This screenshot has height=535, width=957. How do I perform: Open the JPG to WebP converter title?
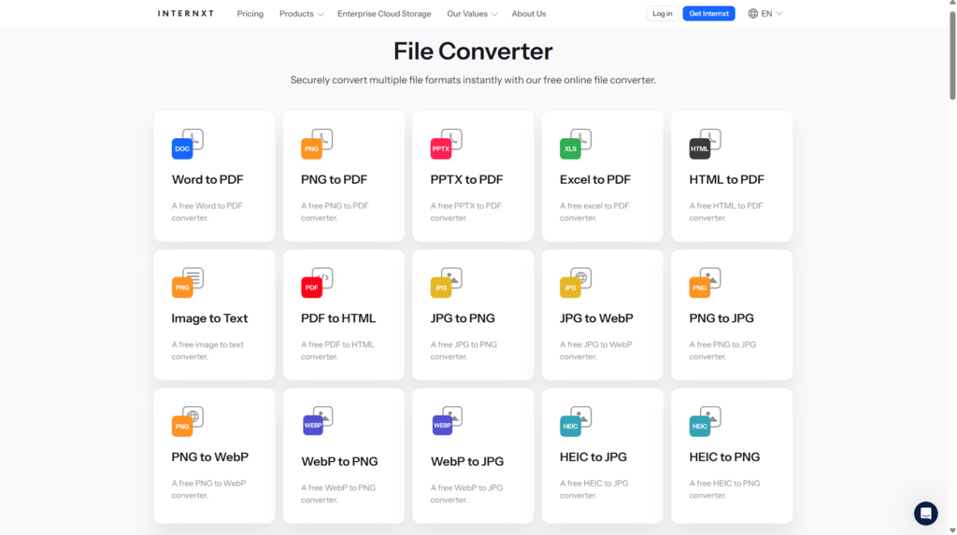click(596, 318)
